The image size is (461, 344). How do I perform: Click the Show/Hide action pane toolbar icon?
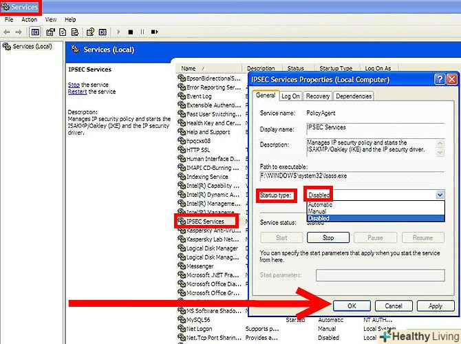(103, 32)
